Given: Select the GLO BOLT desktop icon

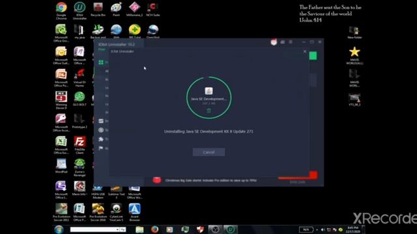Looking at the screenshot, I should pos(79,99).
